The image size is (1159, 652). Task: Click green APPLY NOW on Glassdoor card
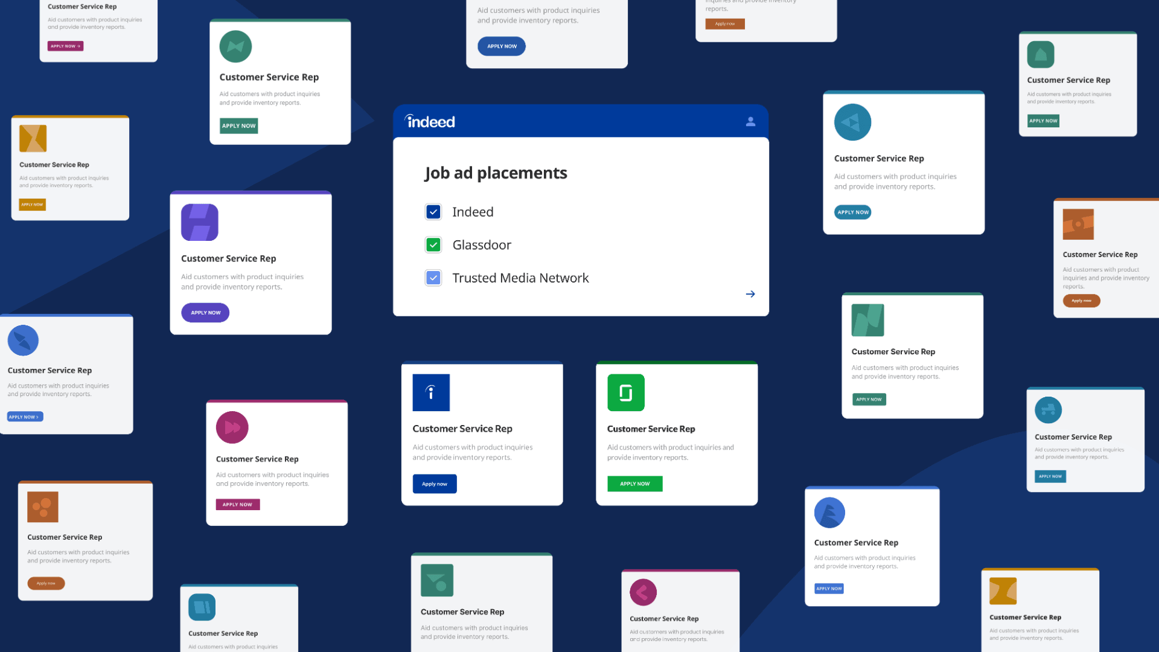click(x=635, y=484)
